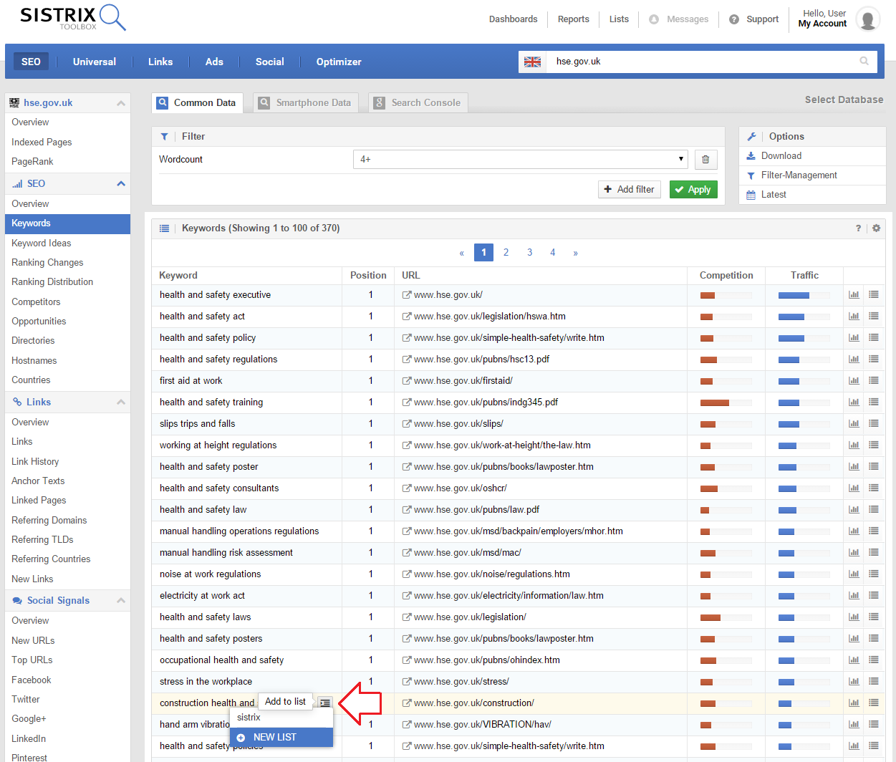Open external link icon for www.hse.gov.uk/stress/

point(407,682)
